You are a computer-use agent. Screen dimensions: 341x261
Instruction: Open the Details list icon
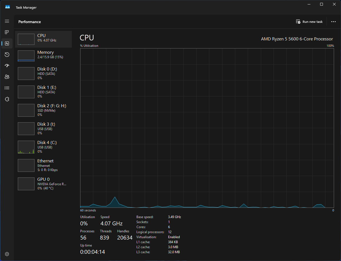[7, 88]
